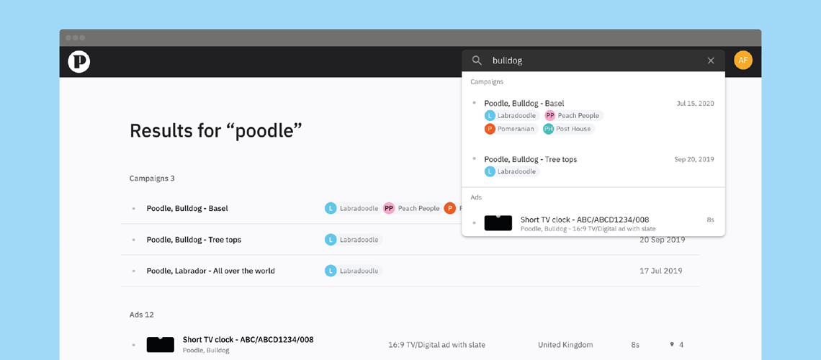Click Short TV clock thumbnail in Ads list
Viewport: 821px width, 360px height.
click(x=161, y=345)
